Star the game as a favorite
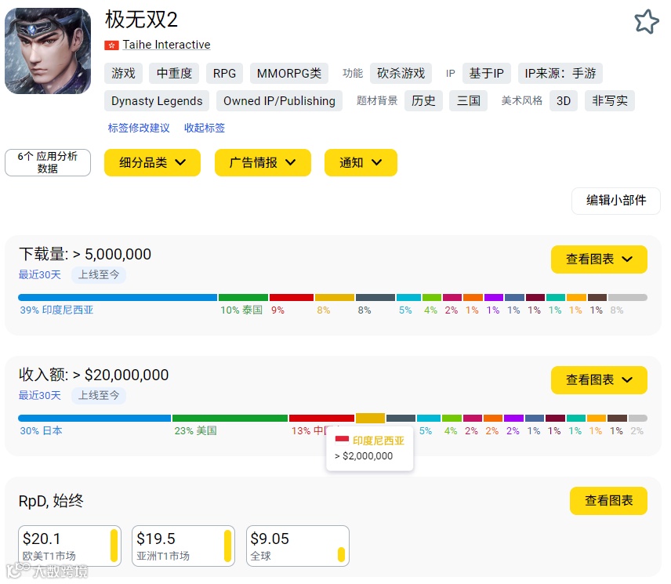The width and height of the screenshot is (671, 584). 646,21
